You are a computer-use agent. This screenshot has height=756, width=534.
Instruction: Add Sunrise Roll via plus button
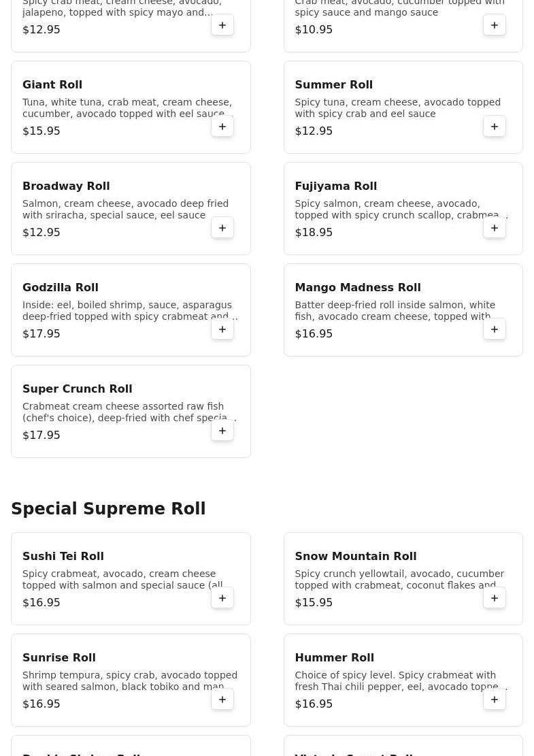coord(222,700)
